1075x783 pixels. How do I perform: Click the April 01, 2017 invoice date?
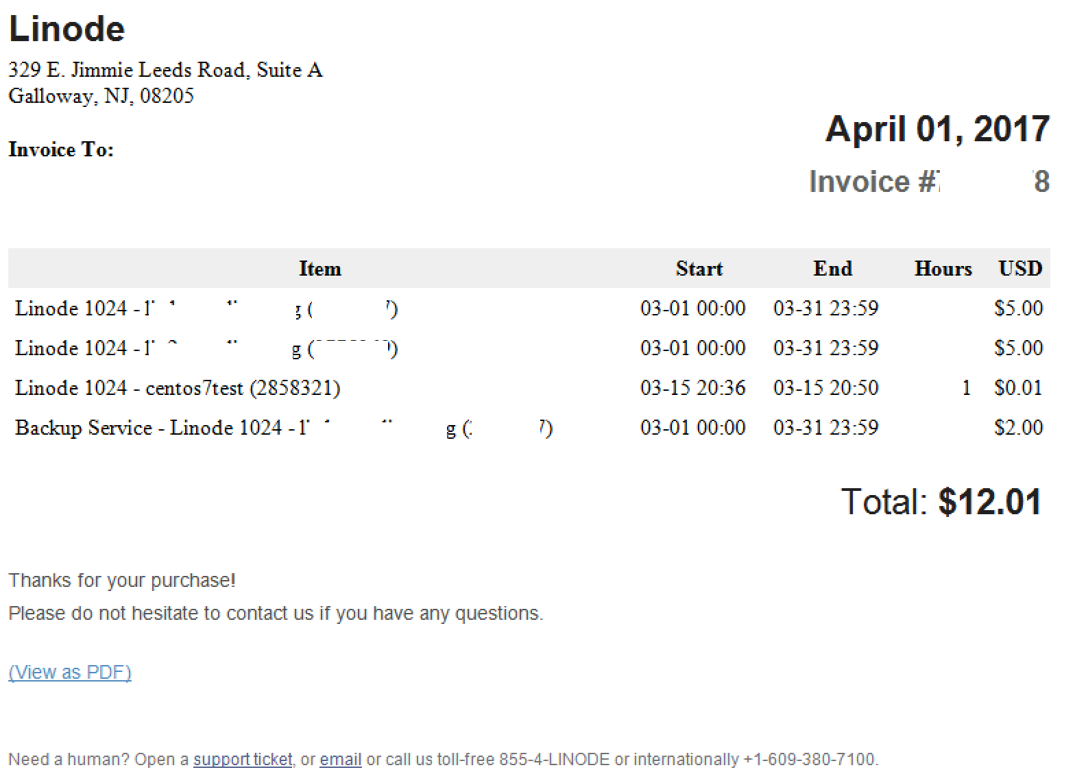(937, 129)
